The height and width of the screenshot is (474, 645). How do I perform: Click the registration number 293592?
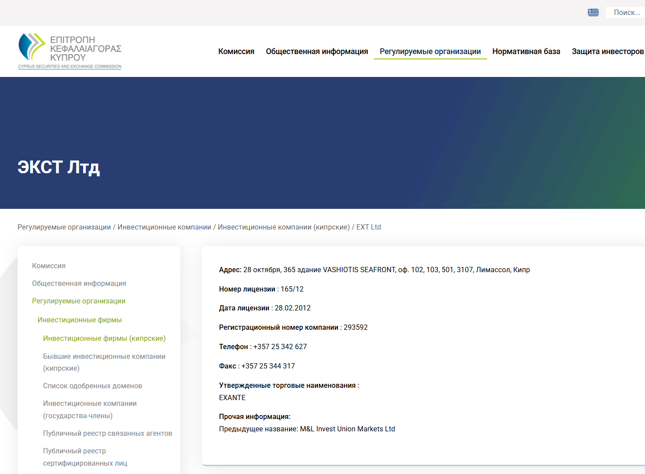point(355,327)
